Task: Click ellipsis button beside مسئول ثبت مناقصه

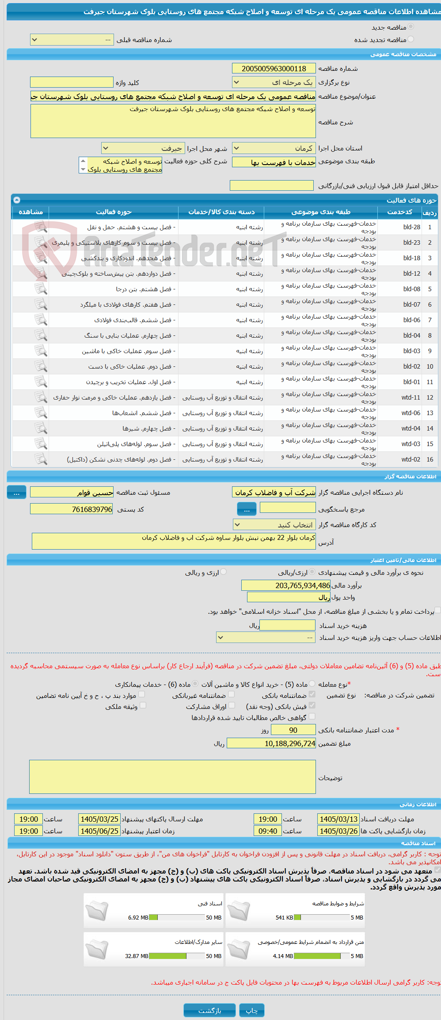Action: pyautogui.click(x=17, y=492)
